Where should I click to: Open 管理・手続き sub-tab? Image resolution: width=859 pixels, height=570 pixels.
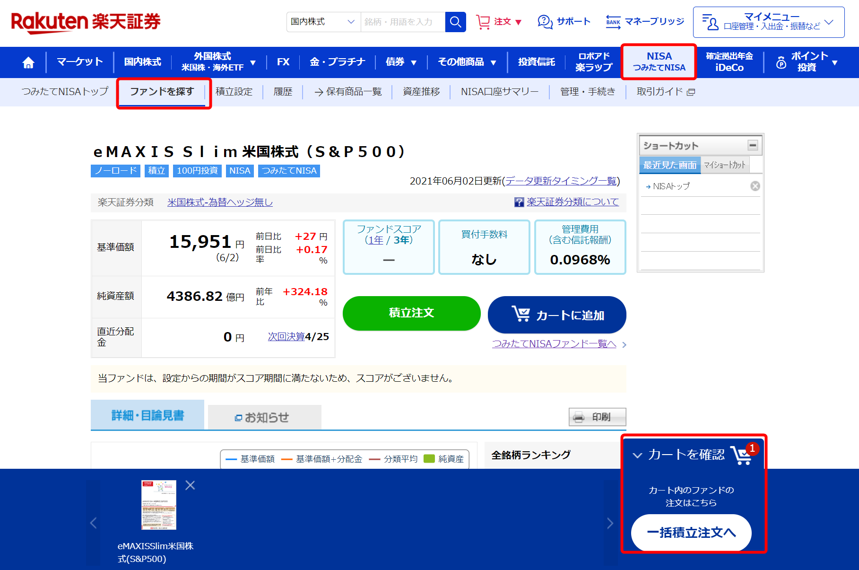588,91
